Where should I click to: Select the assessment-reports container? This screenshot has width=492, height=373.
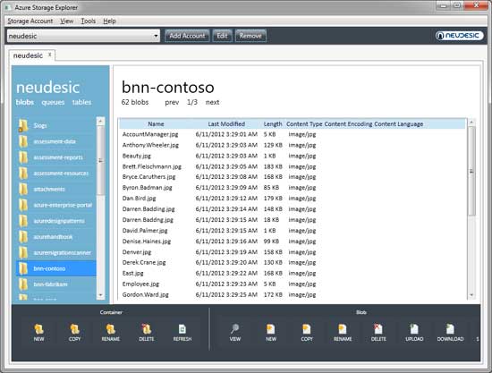click(x=56, y=157)
